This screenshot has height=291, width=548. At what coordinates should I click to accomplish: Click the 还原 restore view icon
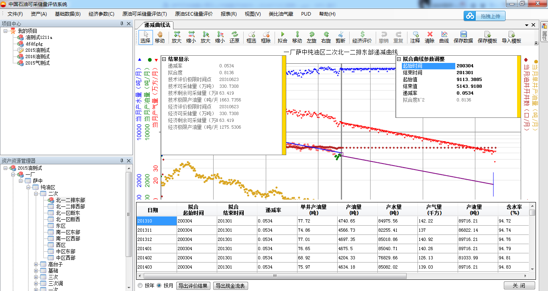[234, 37]
